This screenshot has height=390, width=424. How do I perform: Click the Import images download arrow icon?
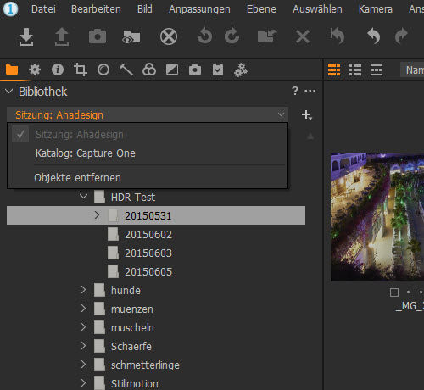(x=26, y=36)
